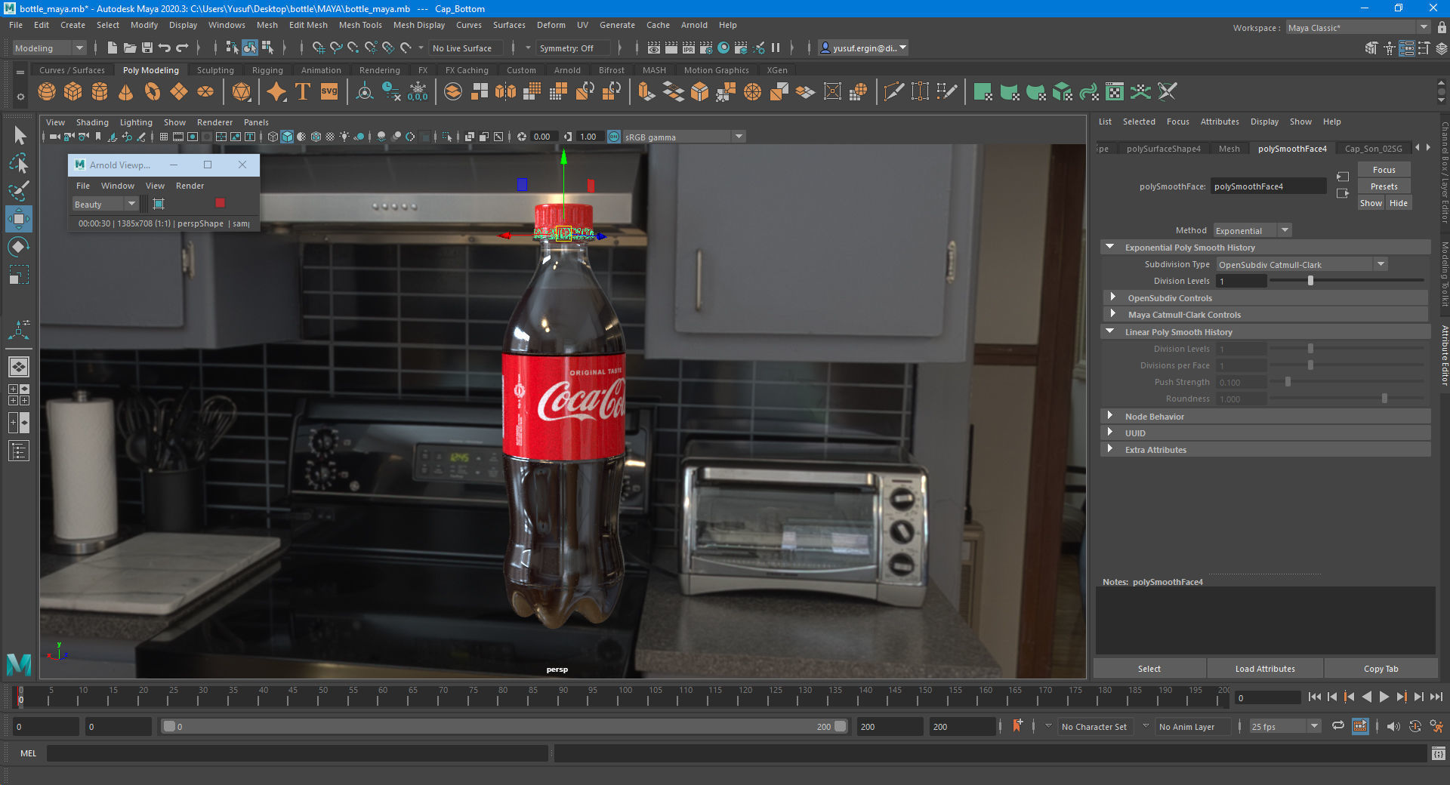
Task: Open the Modeling menu set dropdown
Action: coord(50,48)
